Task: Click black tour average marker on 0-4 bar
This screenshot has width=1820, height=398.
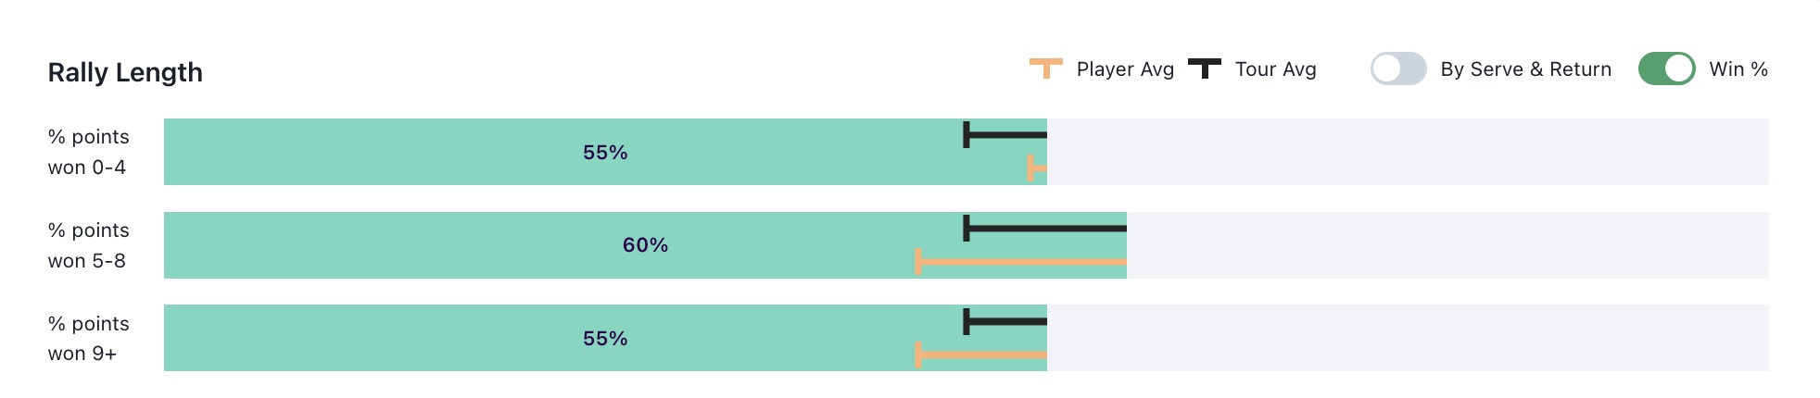Action: [x=967, y=135]
